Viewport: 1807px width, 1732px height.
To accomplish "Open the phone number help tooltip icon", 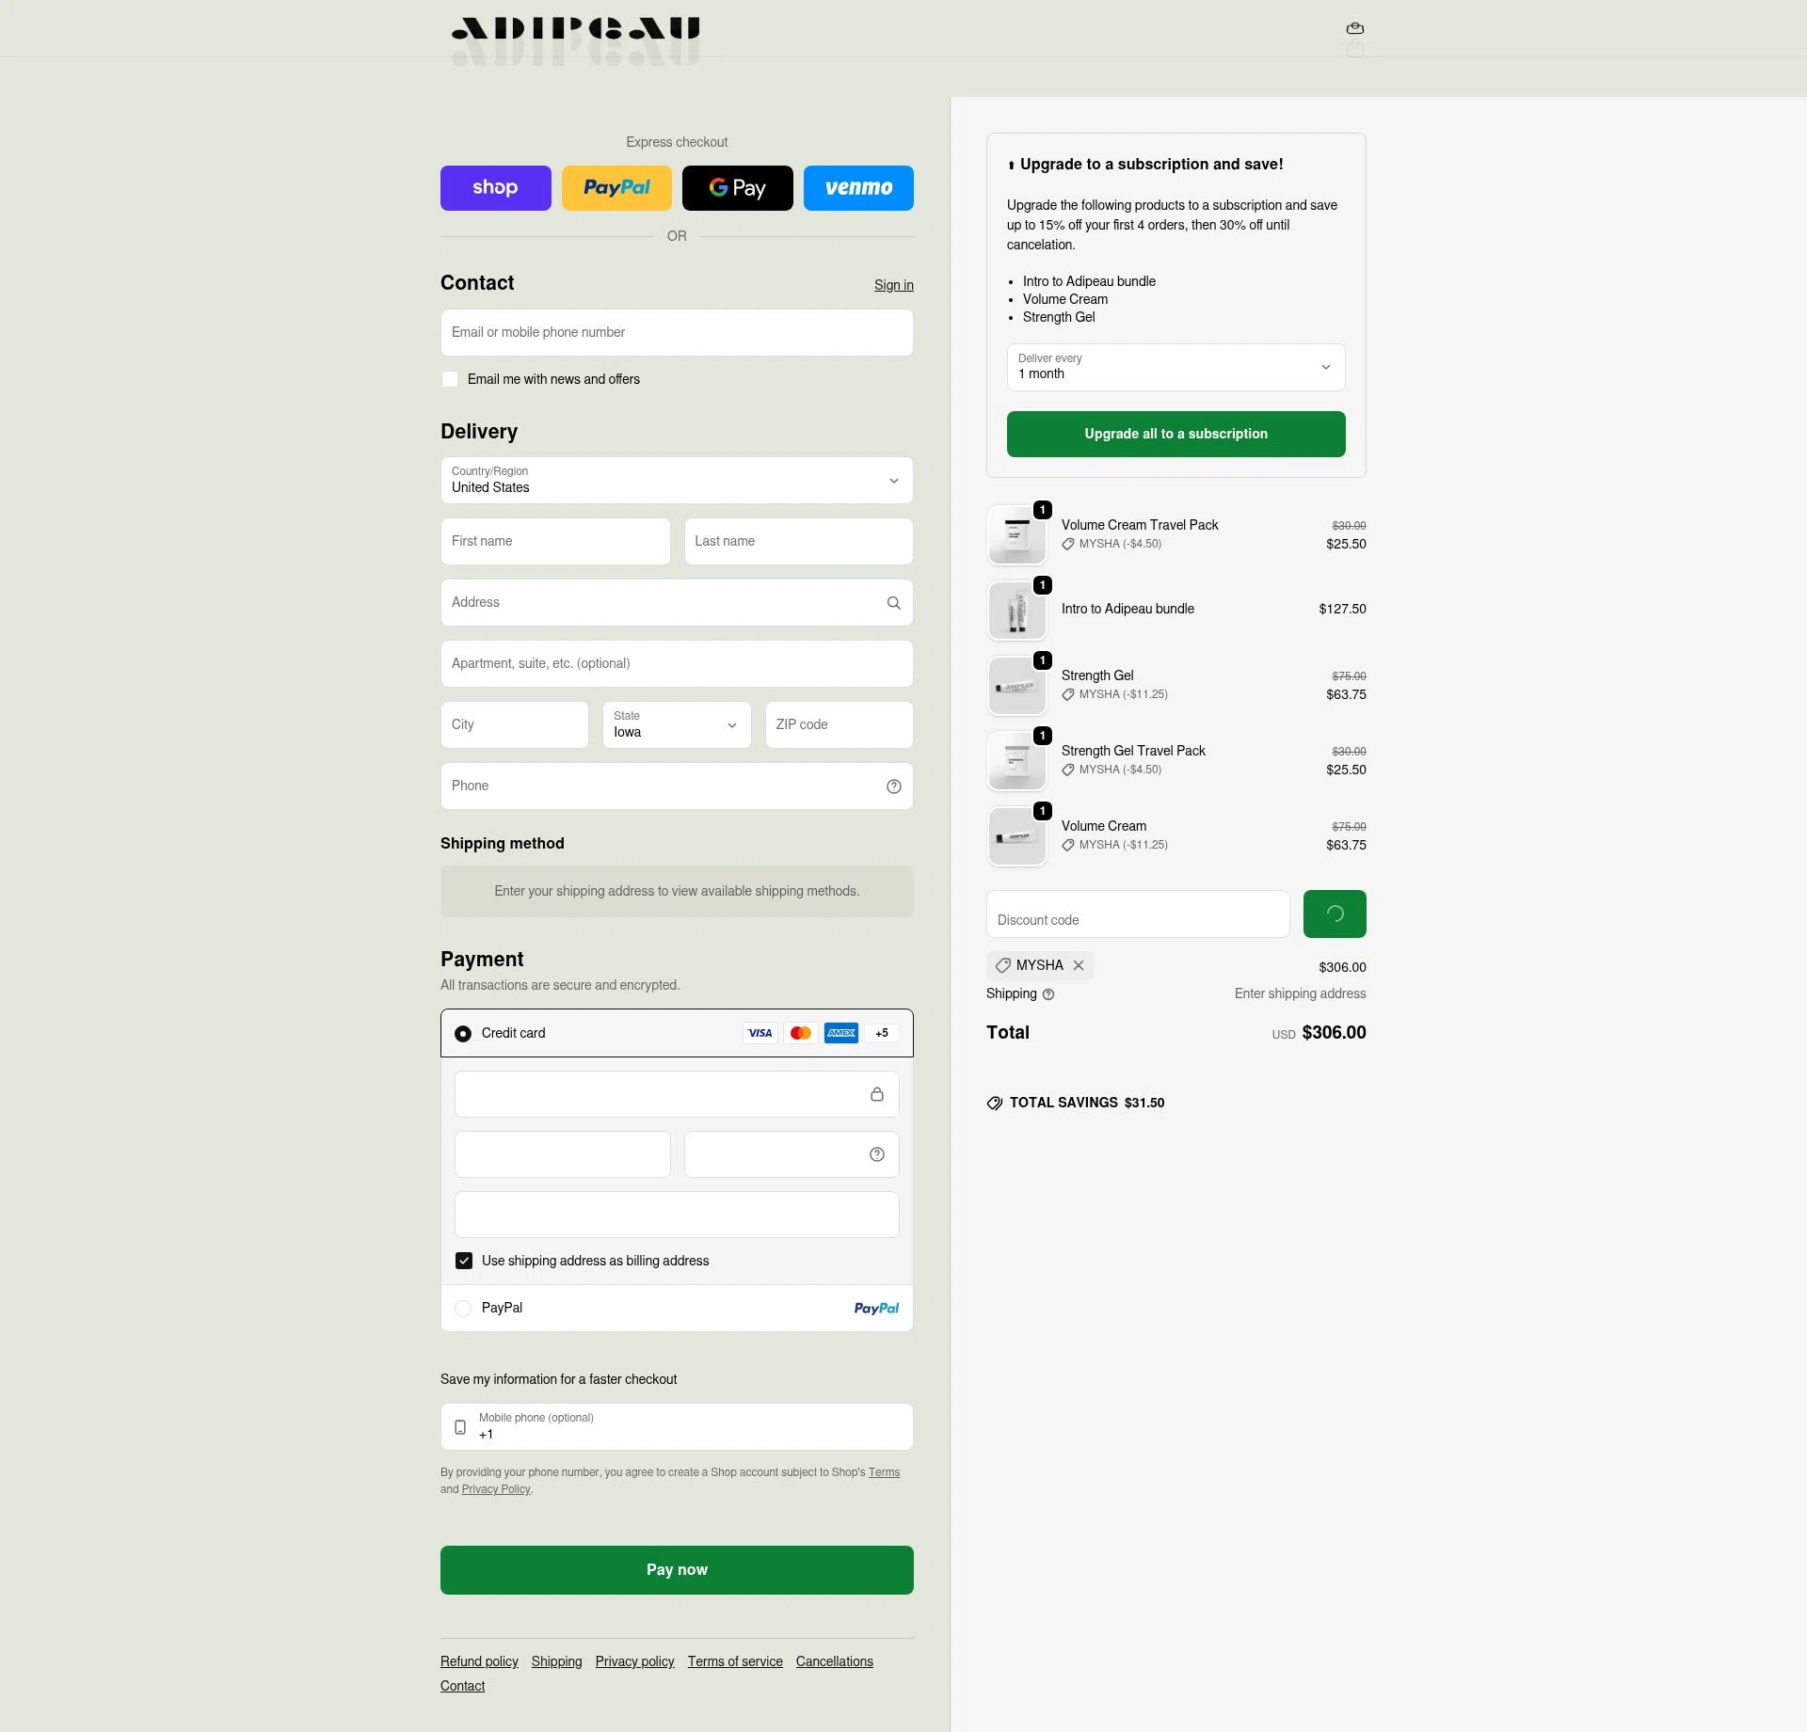I will coord(892,786).
